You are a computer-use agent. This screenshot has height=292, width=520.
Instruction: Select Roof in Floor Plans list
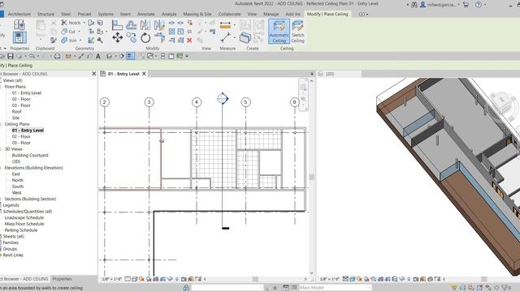16,112
